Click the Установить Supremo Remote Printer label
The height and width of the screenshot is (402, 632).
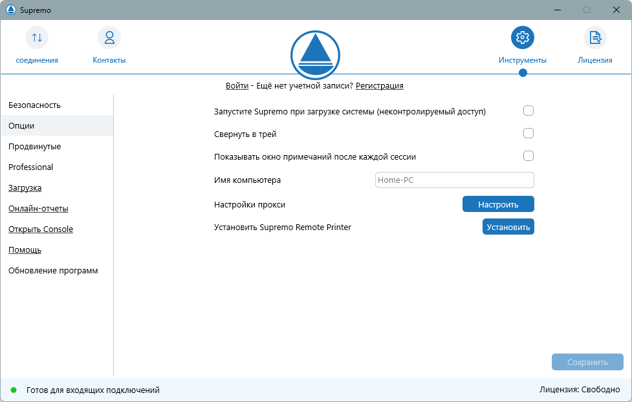point(283,227)
